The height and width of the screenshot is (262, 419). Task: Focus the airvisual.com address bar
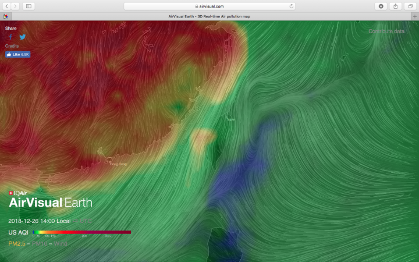click(210, 6)
